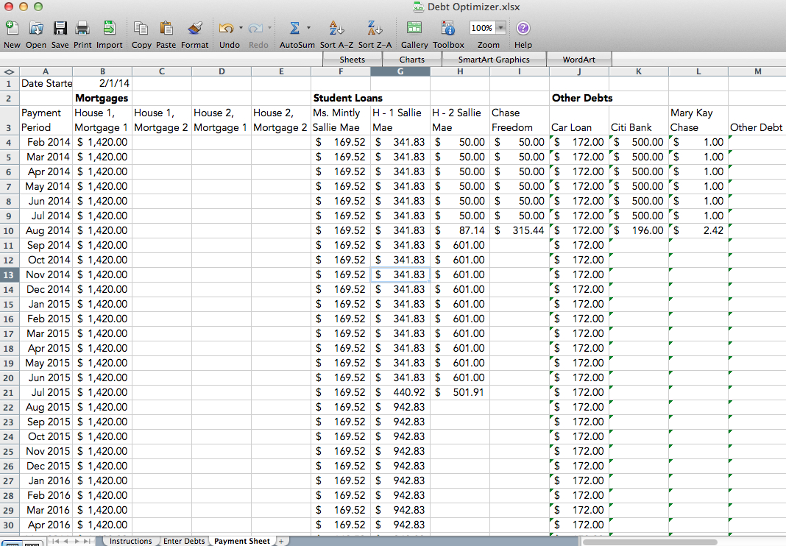Toggle the Toolbox panel

448,29
